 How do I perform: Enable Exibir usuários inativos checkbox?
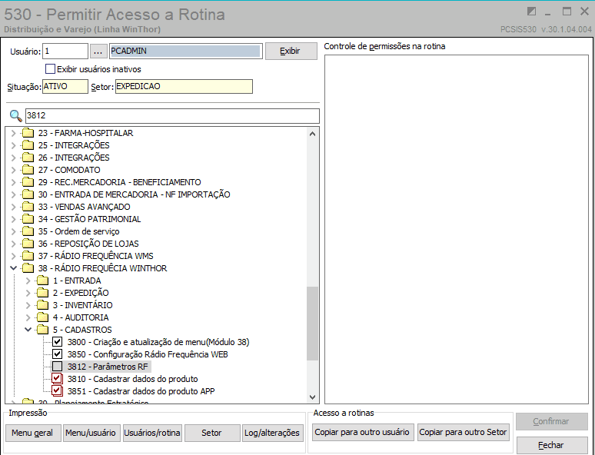point(50,69)
